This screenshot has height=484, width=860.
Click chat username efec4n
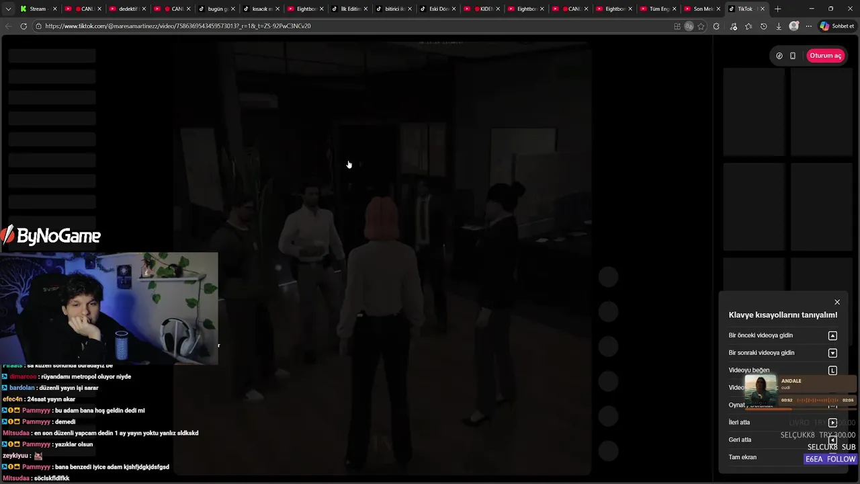point(12,399)
